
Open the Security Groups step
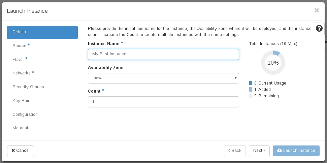(x=28, y=87)
